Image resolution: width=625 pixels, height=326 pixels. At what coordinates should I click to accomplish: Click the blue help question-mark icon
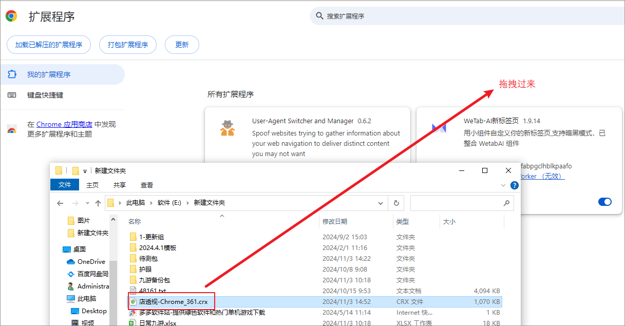pos(514,185)
